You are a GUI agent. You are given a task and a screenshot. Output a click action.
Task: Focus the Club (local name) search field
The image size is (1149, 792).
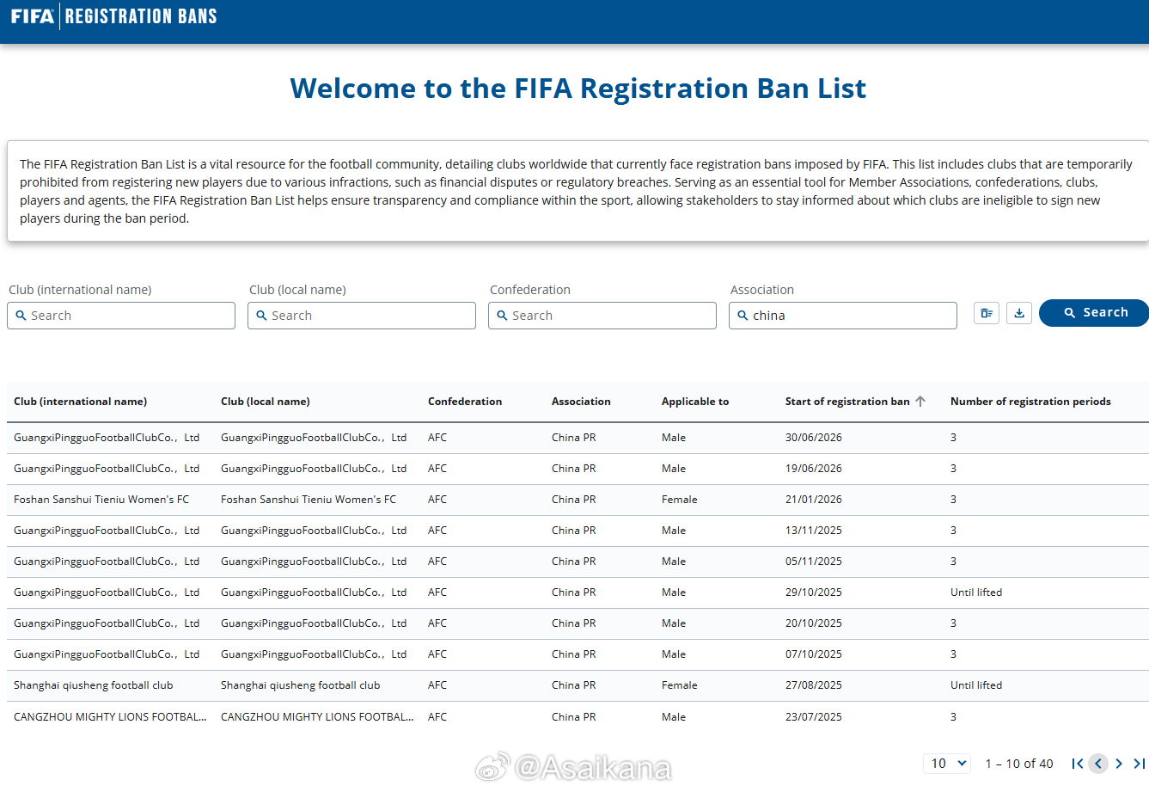pos(362,316)
